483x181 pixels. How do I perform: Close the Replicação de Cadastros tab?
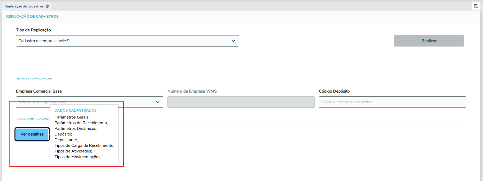coord(47,6)
